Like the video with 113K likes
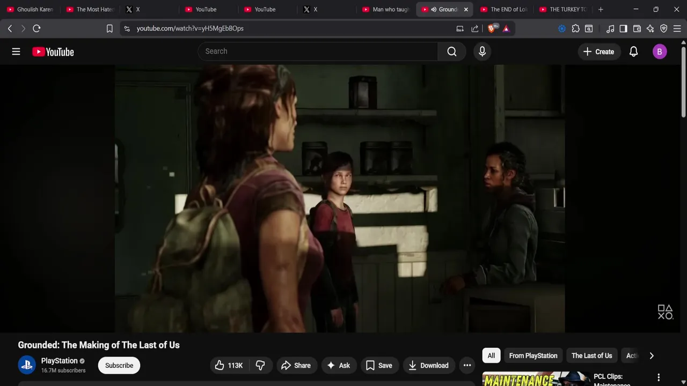This screenshot has height=386, width=687. (x=229, y=366)
